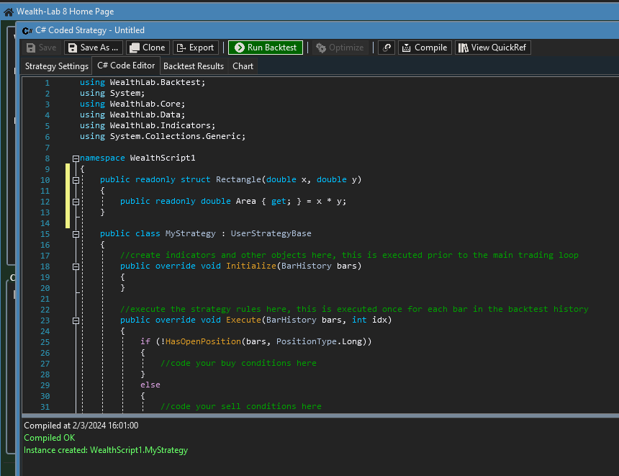Click the C# strategy window icon
Screen dimensions: 619x476
pyautogui.click(x=27, y=30)
